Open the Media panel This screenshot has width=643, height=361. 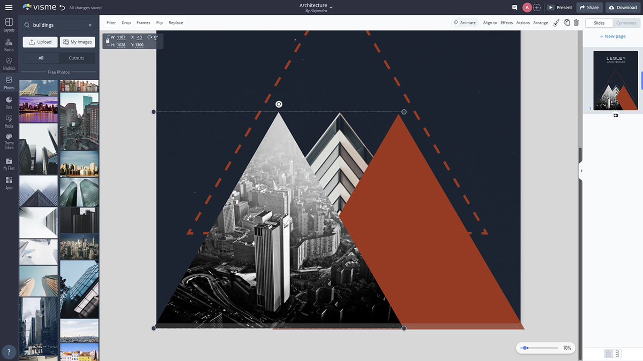9,122
